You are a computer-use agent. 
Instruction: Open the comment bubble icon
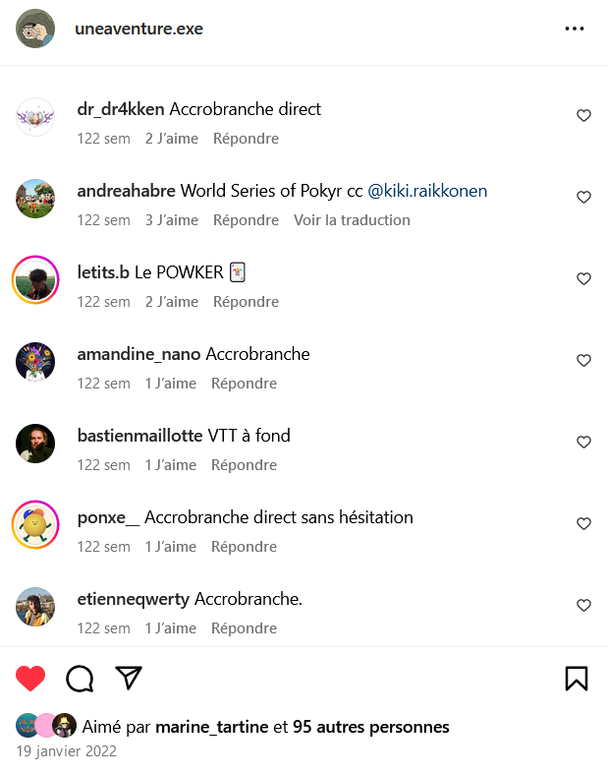pos(80,679)
